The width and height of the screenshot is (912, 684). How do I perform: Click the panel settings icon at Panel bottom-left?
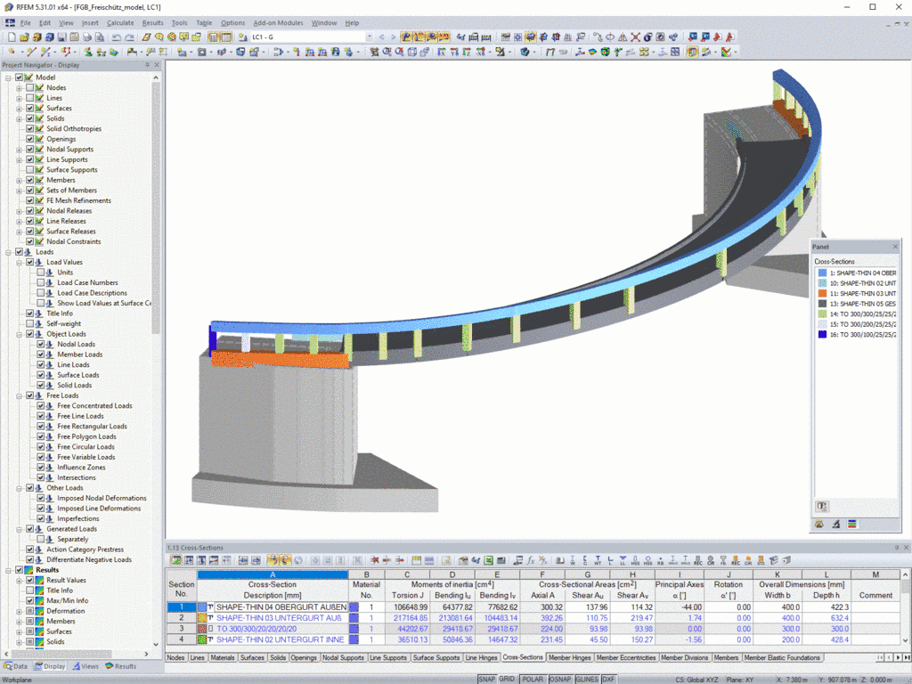pos(821,506)
